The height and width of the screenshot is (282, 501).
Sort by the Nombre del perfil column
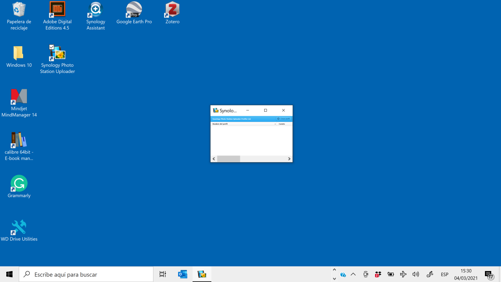point(244,124)
